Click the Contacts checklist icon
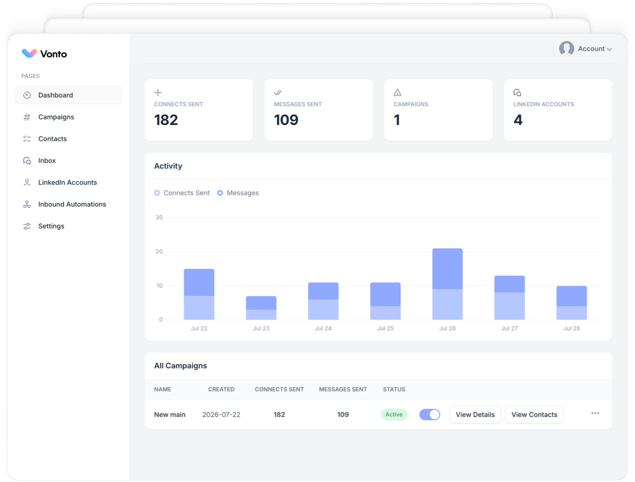This screenshot has width=635, height=482. click(27, 139)
